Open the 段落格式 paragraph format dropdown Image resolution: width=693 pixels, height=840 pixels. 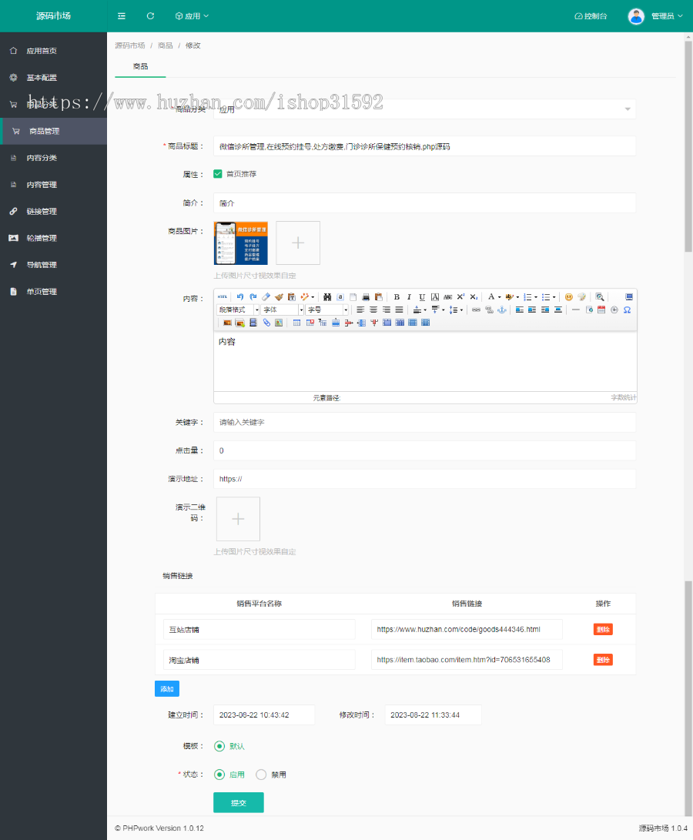[238, 310]
